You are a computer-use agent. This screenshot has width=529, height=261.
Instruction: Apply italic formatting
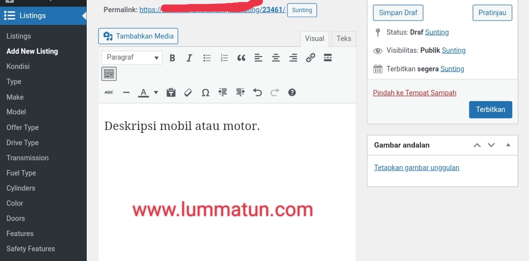point(189,58)
